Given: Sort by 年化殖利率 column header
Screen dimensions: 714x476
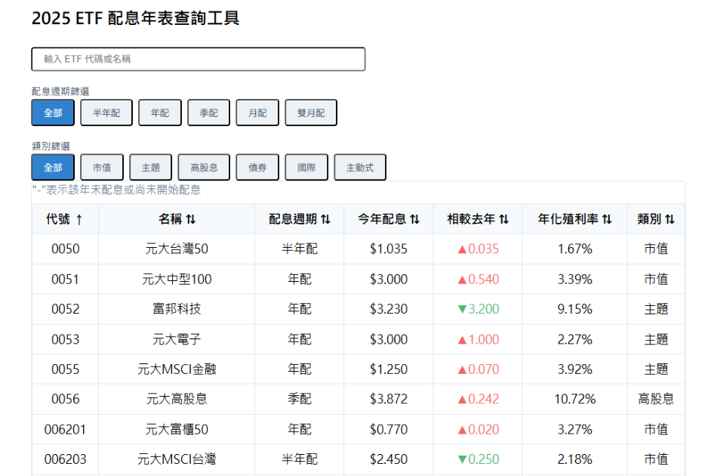Looking at the screenshot, I should [574, 219].
